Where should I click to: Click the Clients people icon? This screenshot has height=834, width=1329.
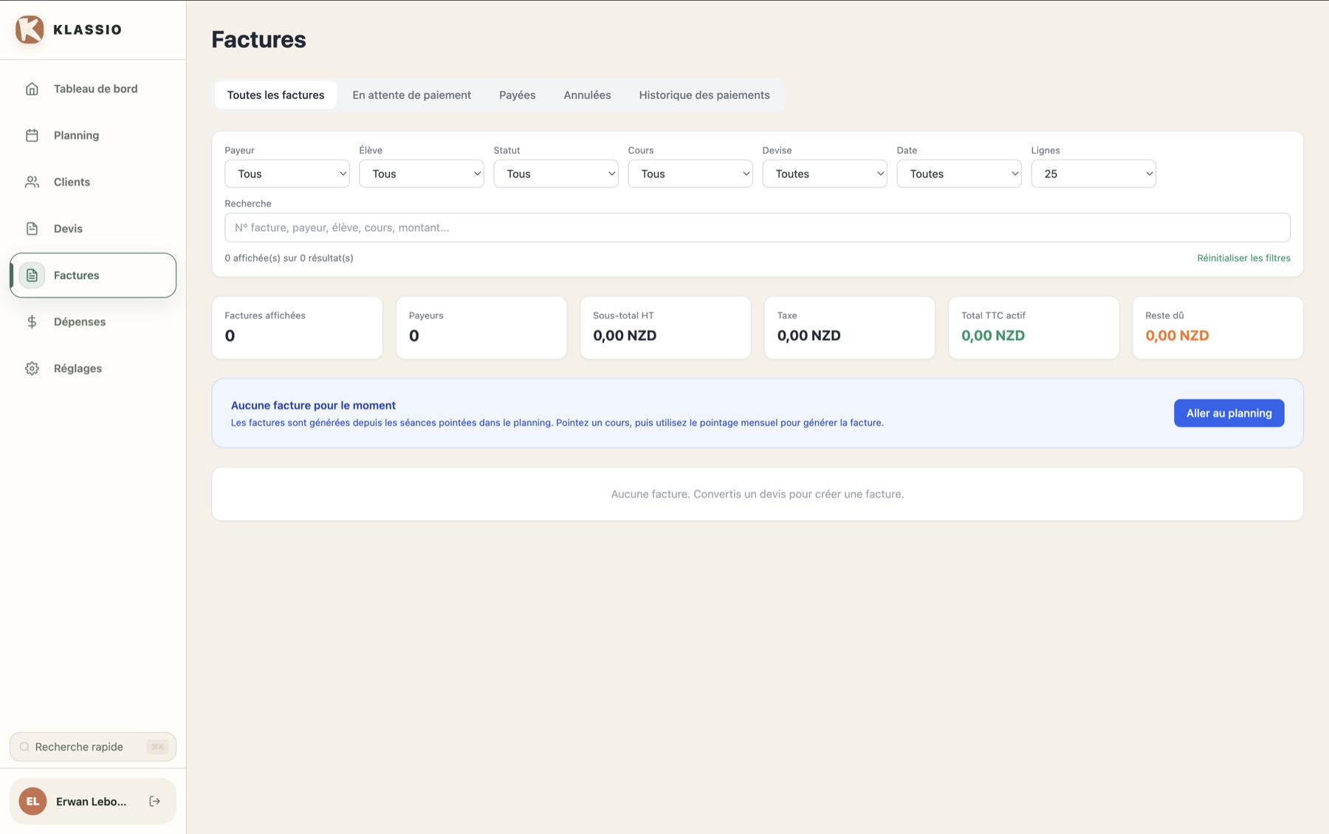click(x=32, y=182)
